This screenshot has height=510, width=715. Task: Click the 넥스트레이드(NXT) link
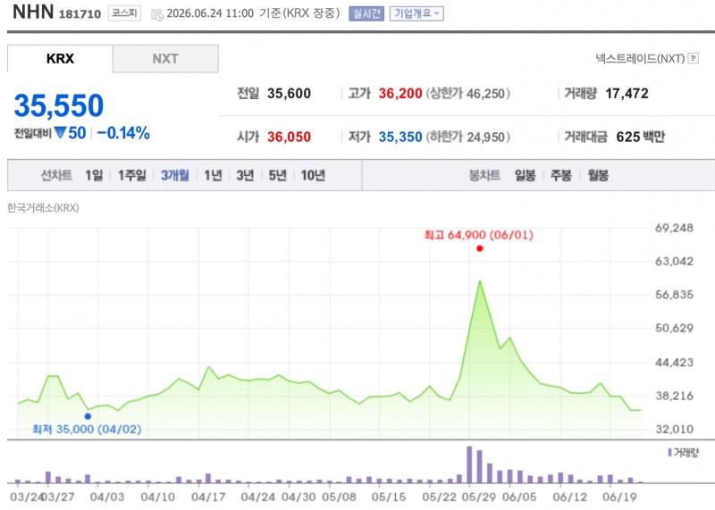tap(640, 58)
